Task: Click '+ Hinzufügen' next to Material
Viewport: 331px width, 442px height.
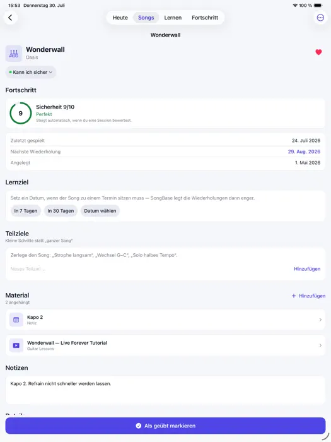Action: pos(308,296)
